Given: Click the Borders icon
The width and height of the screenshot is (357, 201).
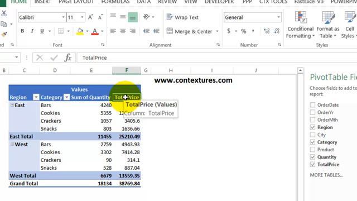Looking at the screenshot, I should [61, 31].
